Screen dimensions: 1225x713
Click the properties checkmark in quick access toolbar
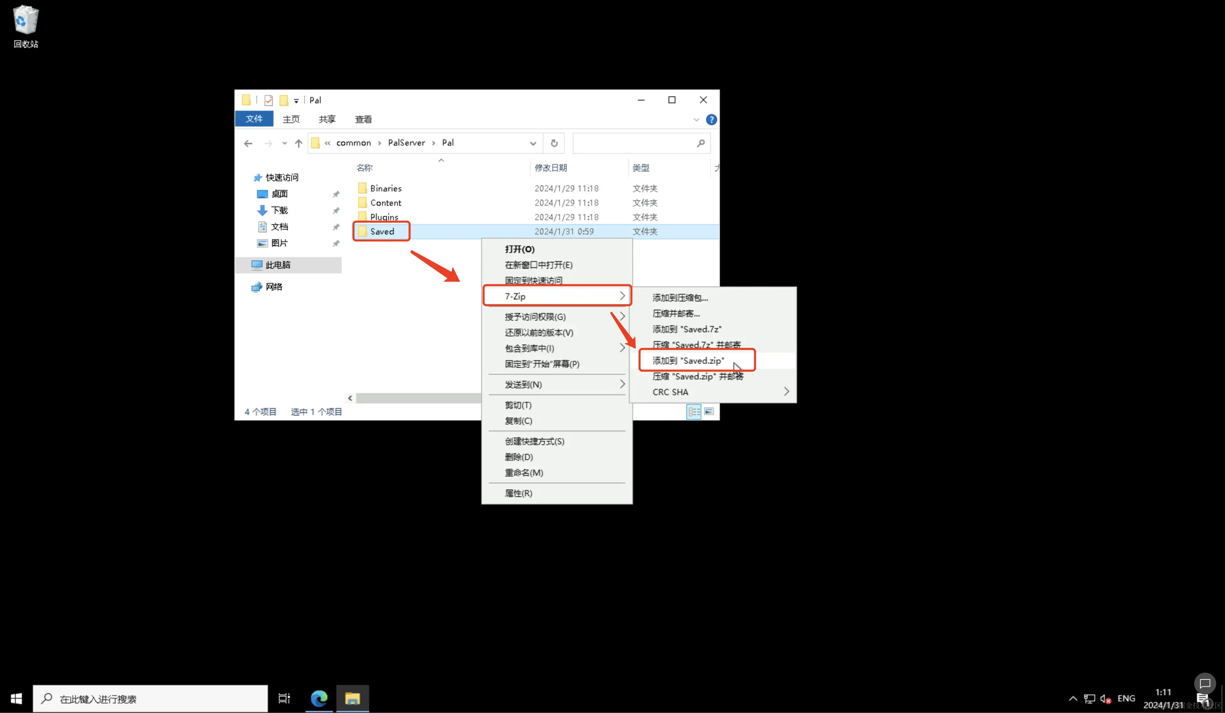[x=268, y=100]
